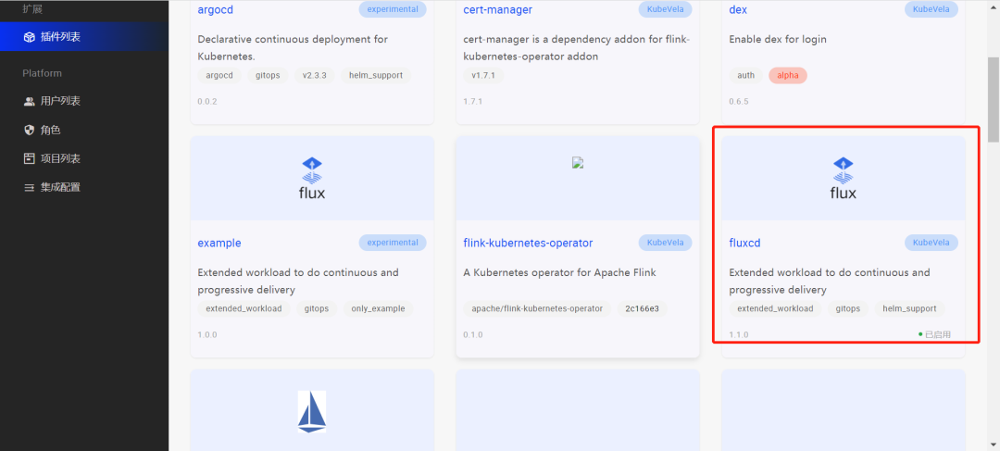The width and height of the screenshot is (1000, 451).
Task: Open the cert-manager addon
Action: tap(497, 9)
